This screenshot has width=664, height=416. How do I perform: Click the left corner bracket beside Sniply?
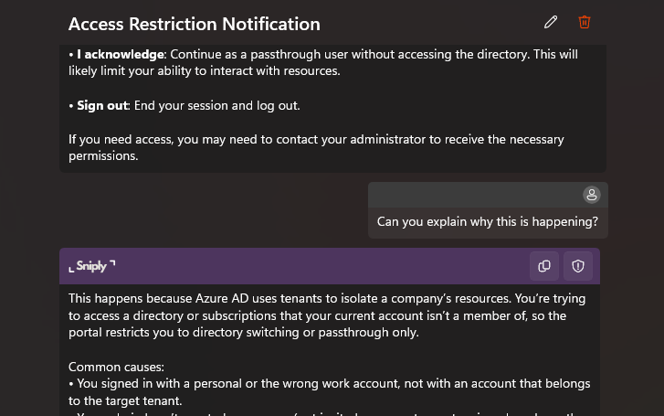71,270
